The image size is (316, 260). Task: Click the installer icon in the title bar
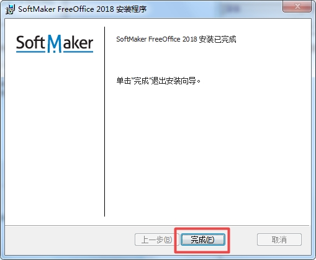click(x=10, y=9)
